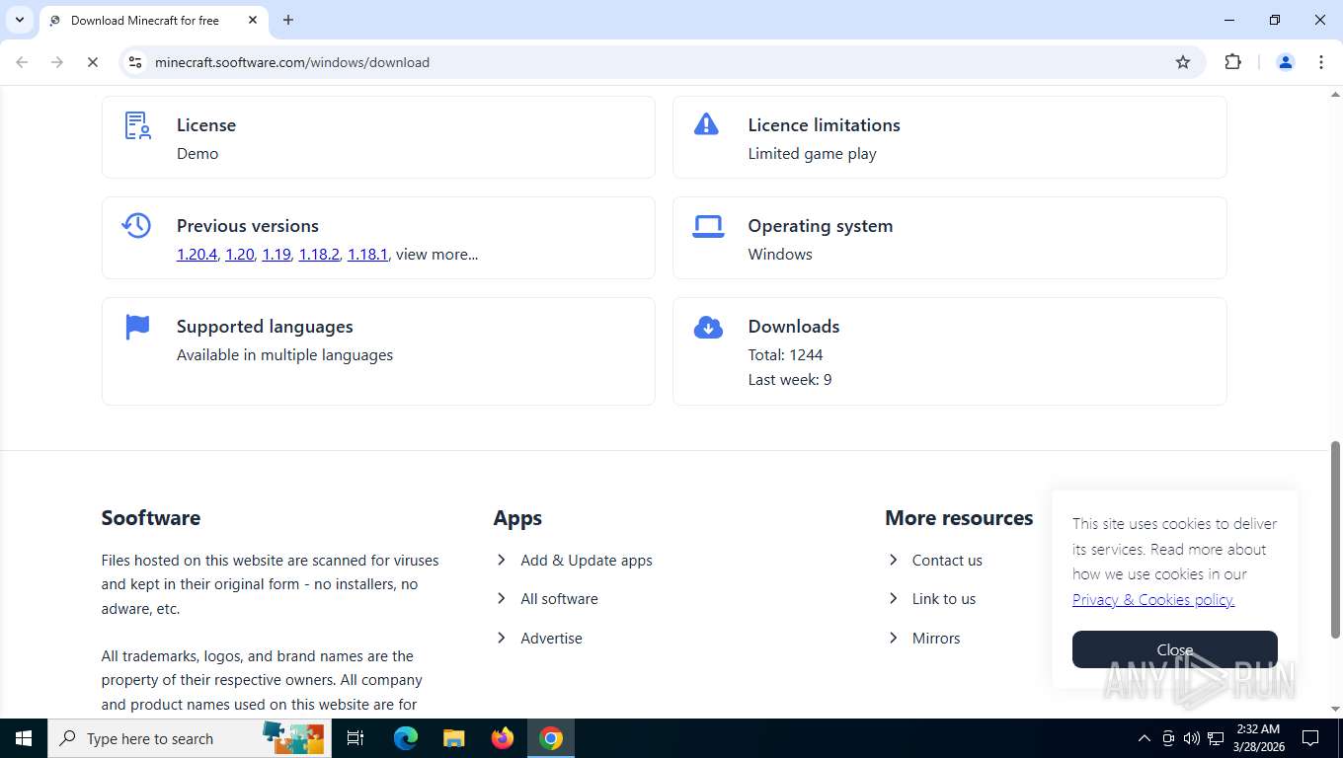
Task: Open previous version 1.18.1
Action: click(367, 254)
